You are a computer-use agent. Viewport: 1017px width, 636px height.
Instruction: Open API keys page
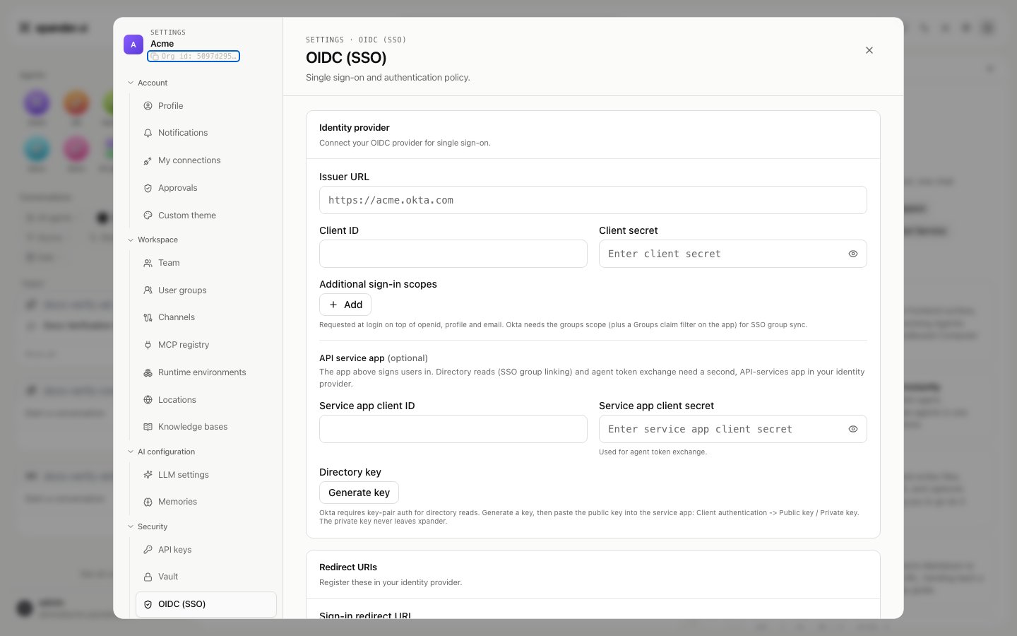(x=206, y=550)
